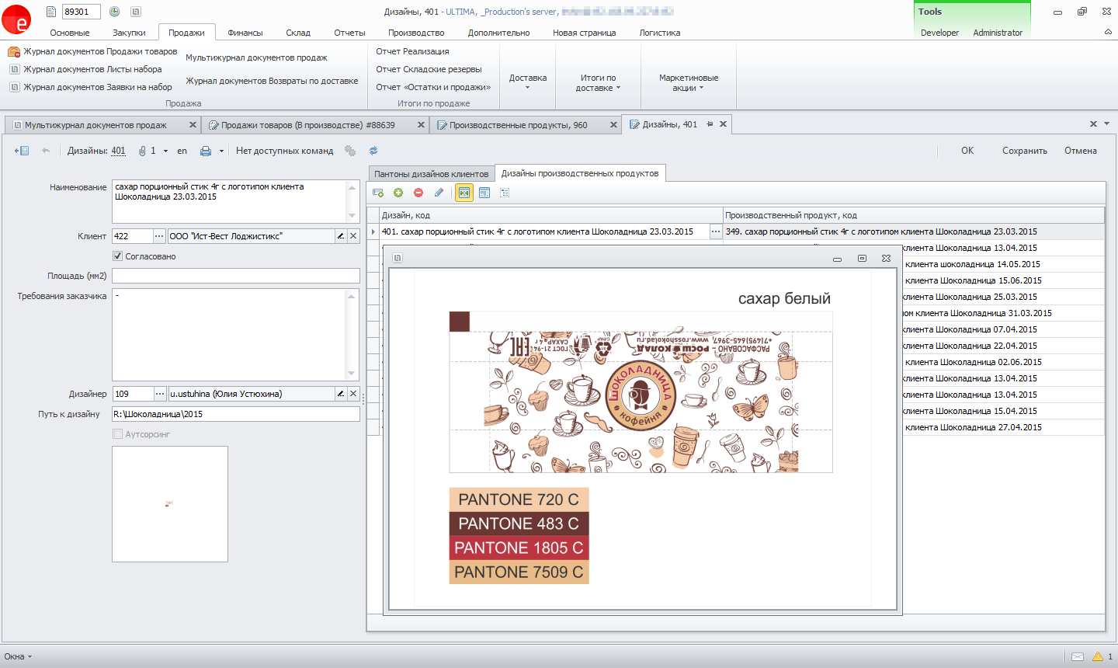The width and height of the screenshot is (1118, 668).
Task: Expand the Доставка dropdown in ribbon
Action: pos(528,82)
